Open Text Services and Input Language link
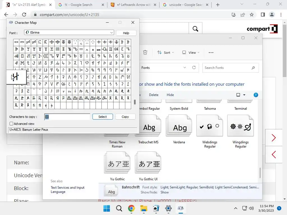This screenshot has height=215, width=287. click(x=67, y=190)
